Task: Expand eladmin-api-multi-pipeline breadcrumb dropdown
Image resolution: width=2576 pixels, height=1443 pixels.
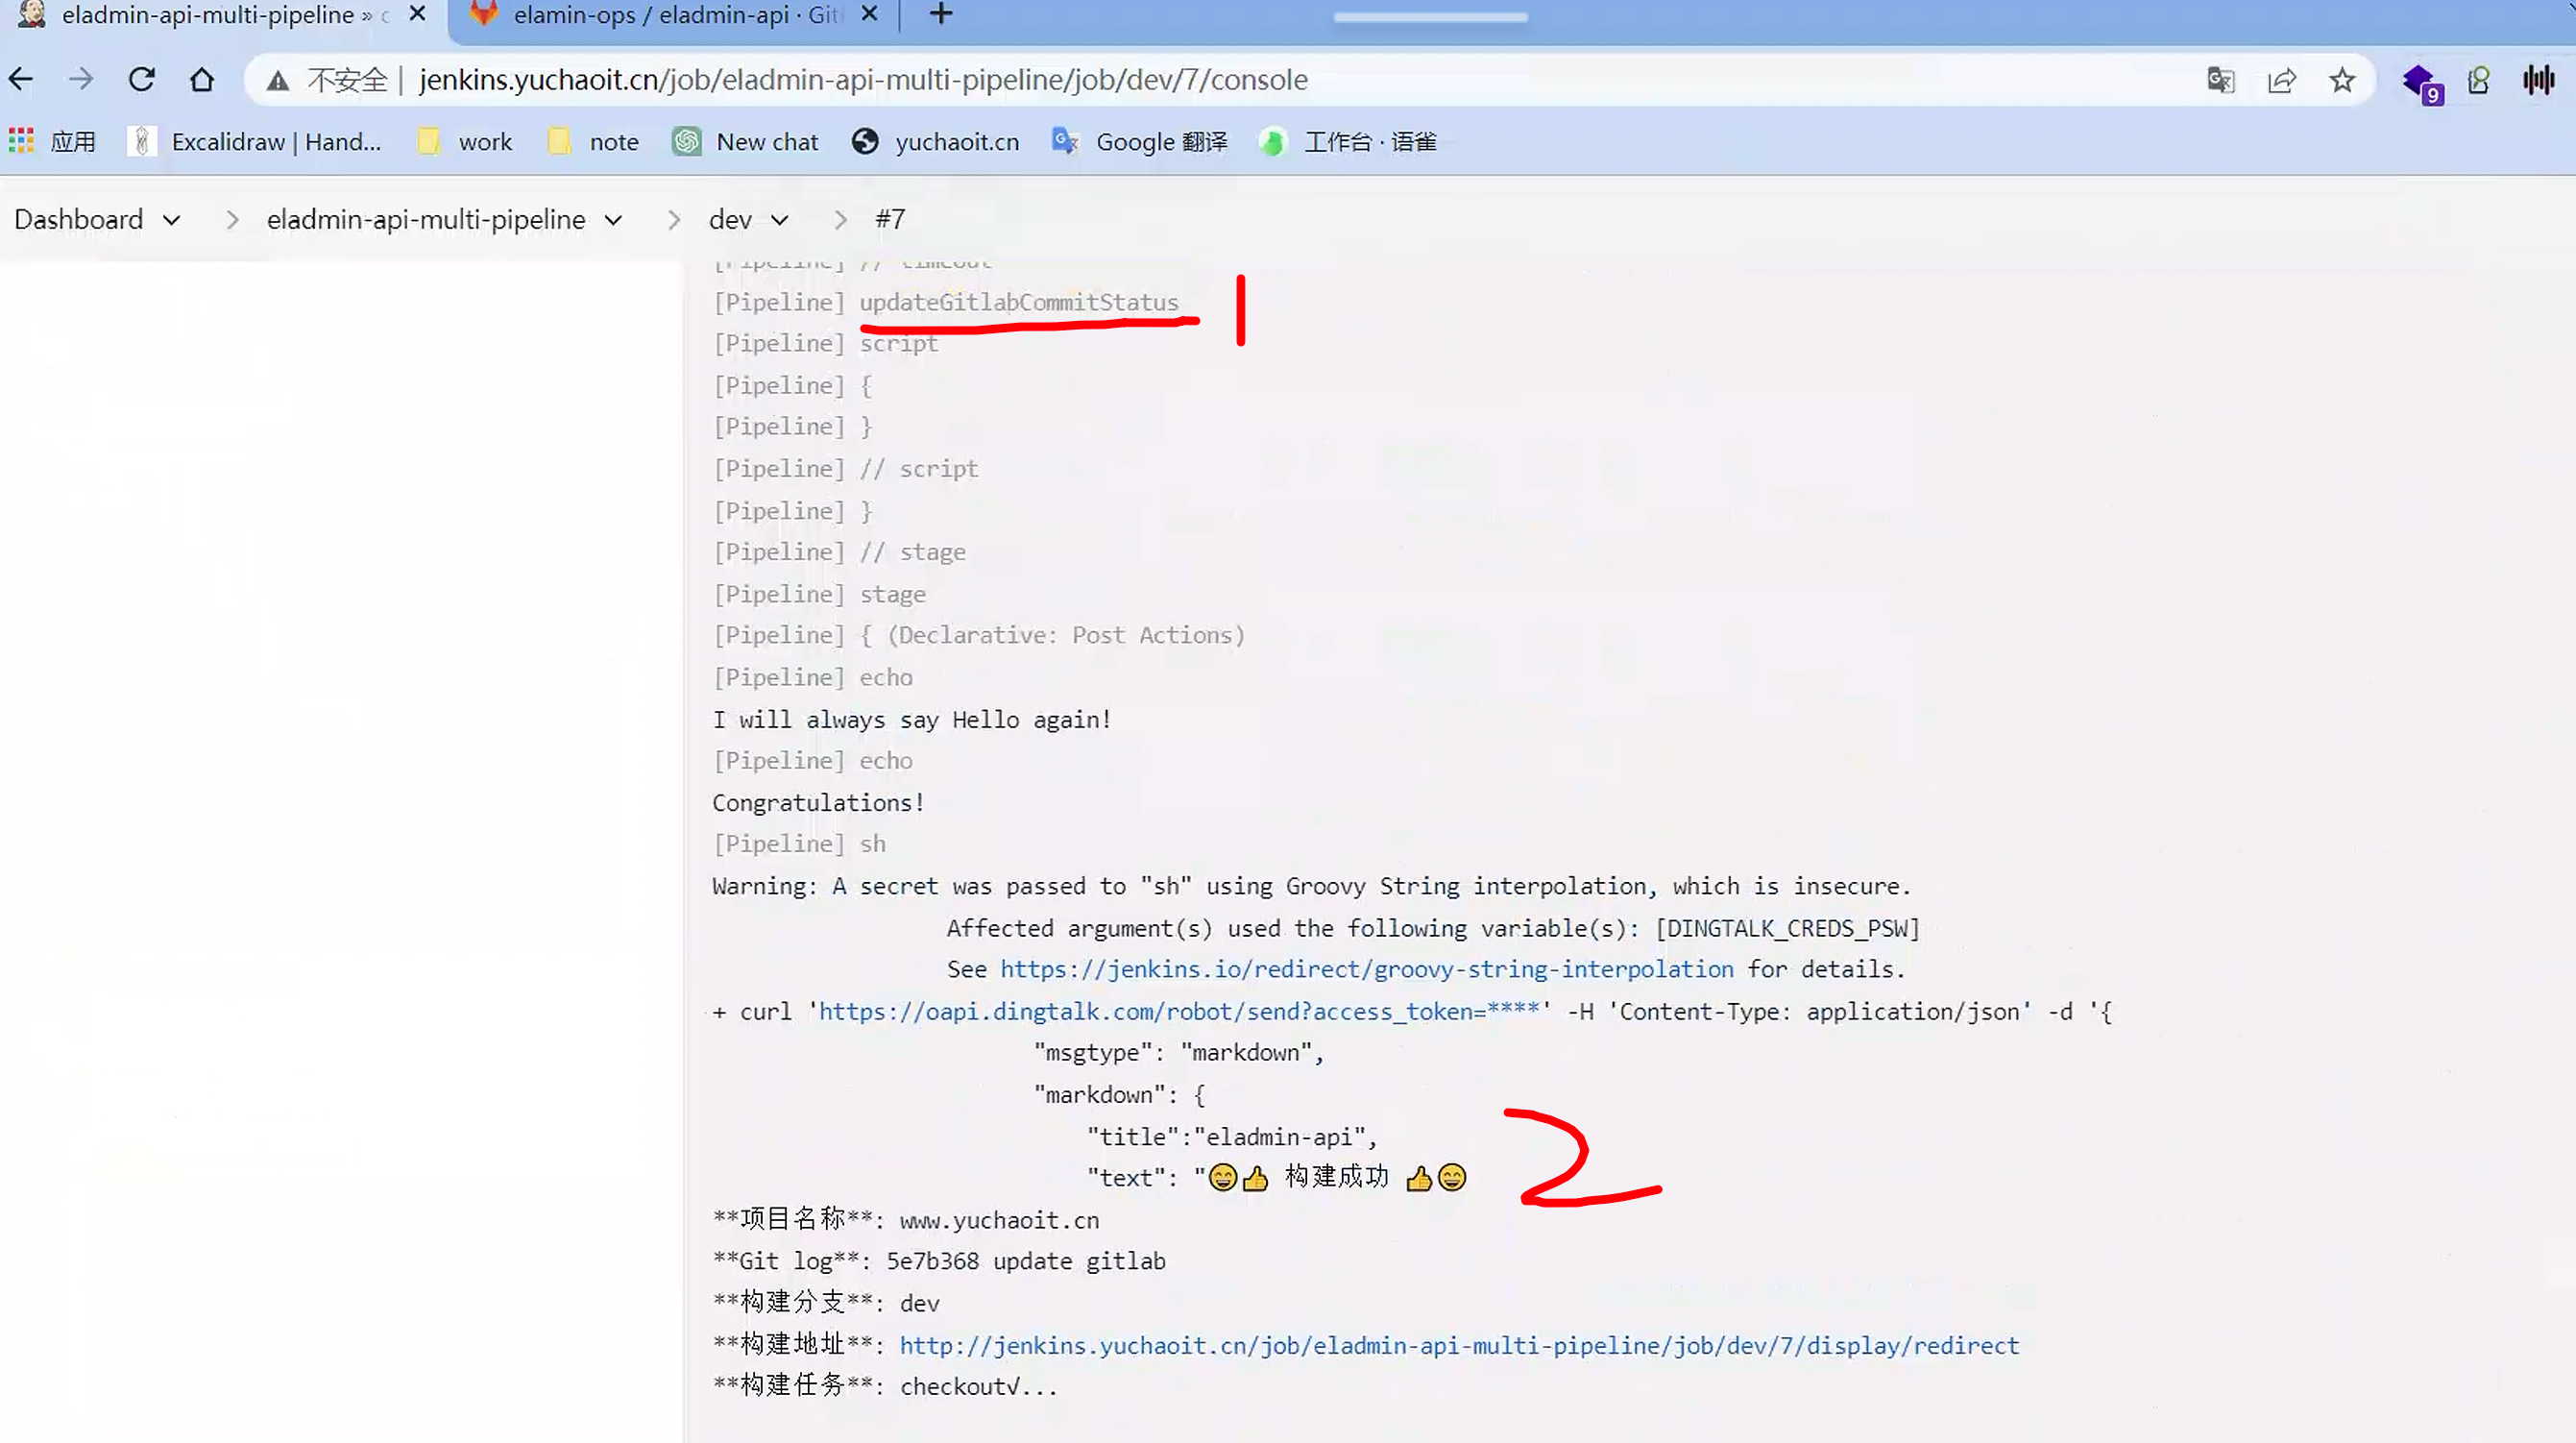Action: [613, 220]
